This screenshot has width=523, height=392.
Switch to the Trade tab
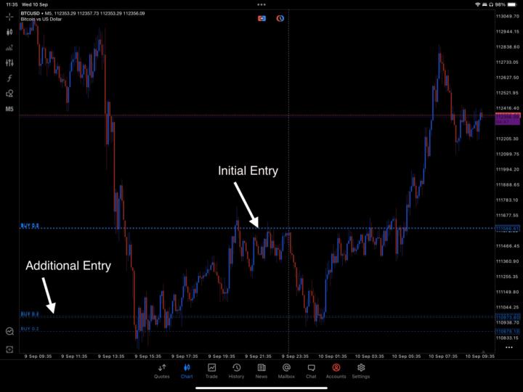click(211, 371)
